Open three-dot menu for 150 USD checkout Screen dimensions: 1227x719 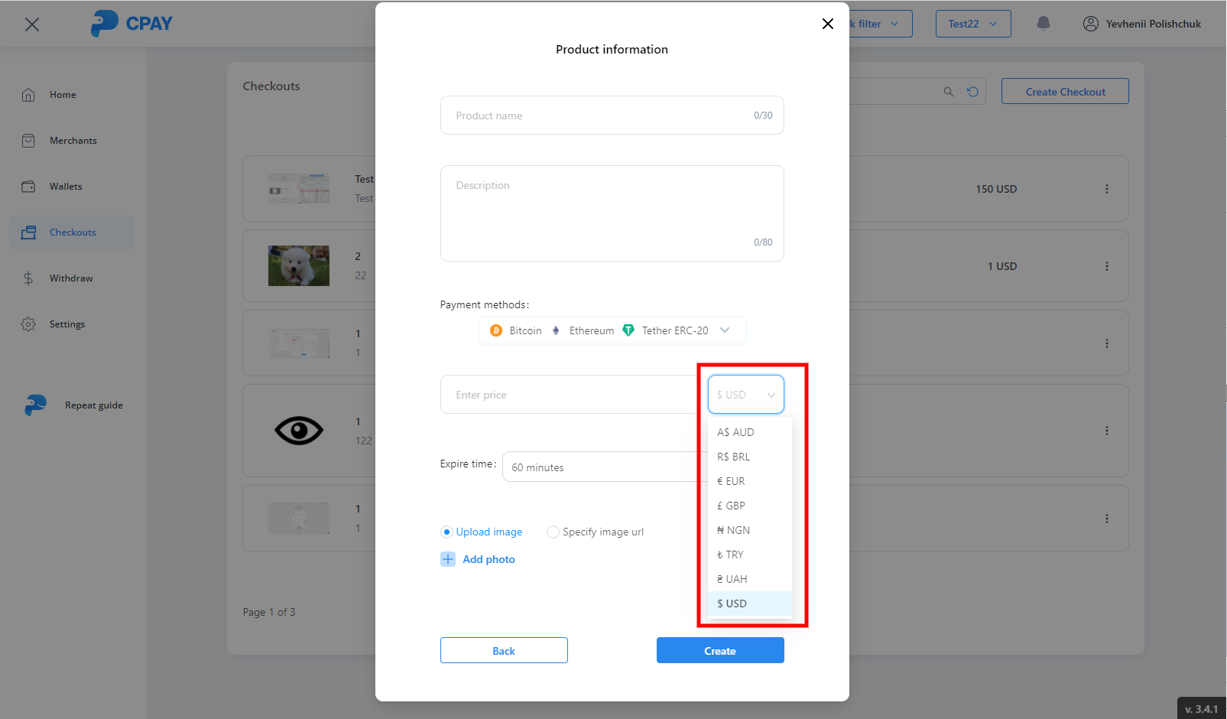pos(1106,189)
